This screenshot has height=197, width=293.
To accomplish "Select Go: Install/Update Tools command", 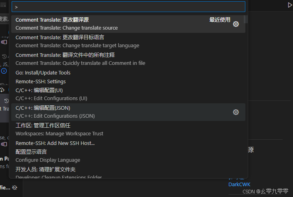I will [128, 73].
